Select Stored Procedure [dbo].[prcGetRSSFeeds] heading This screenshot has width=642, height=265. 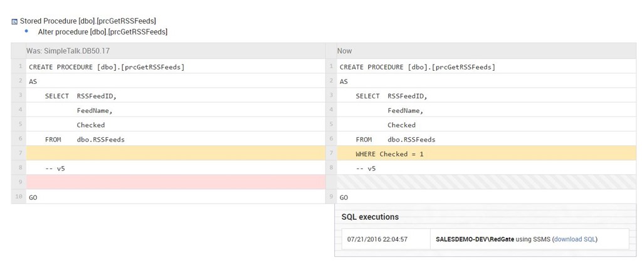pyautogui.click(x=88, y=21)
